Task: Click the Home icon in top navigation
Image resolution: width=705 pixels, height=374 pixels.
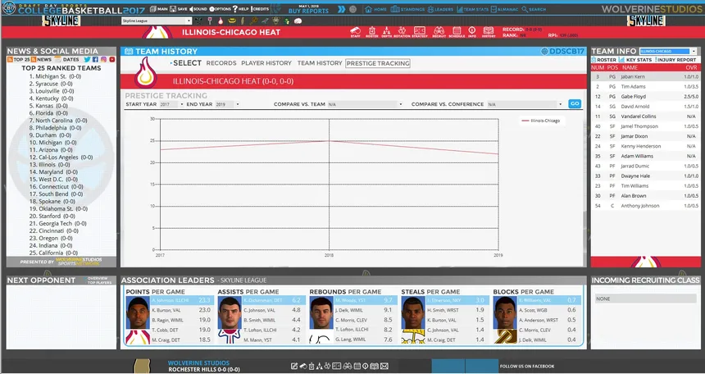Action: pyautogui.click(x=375, y=9)
